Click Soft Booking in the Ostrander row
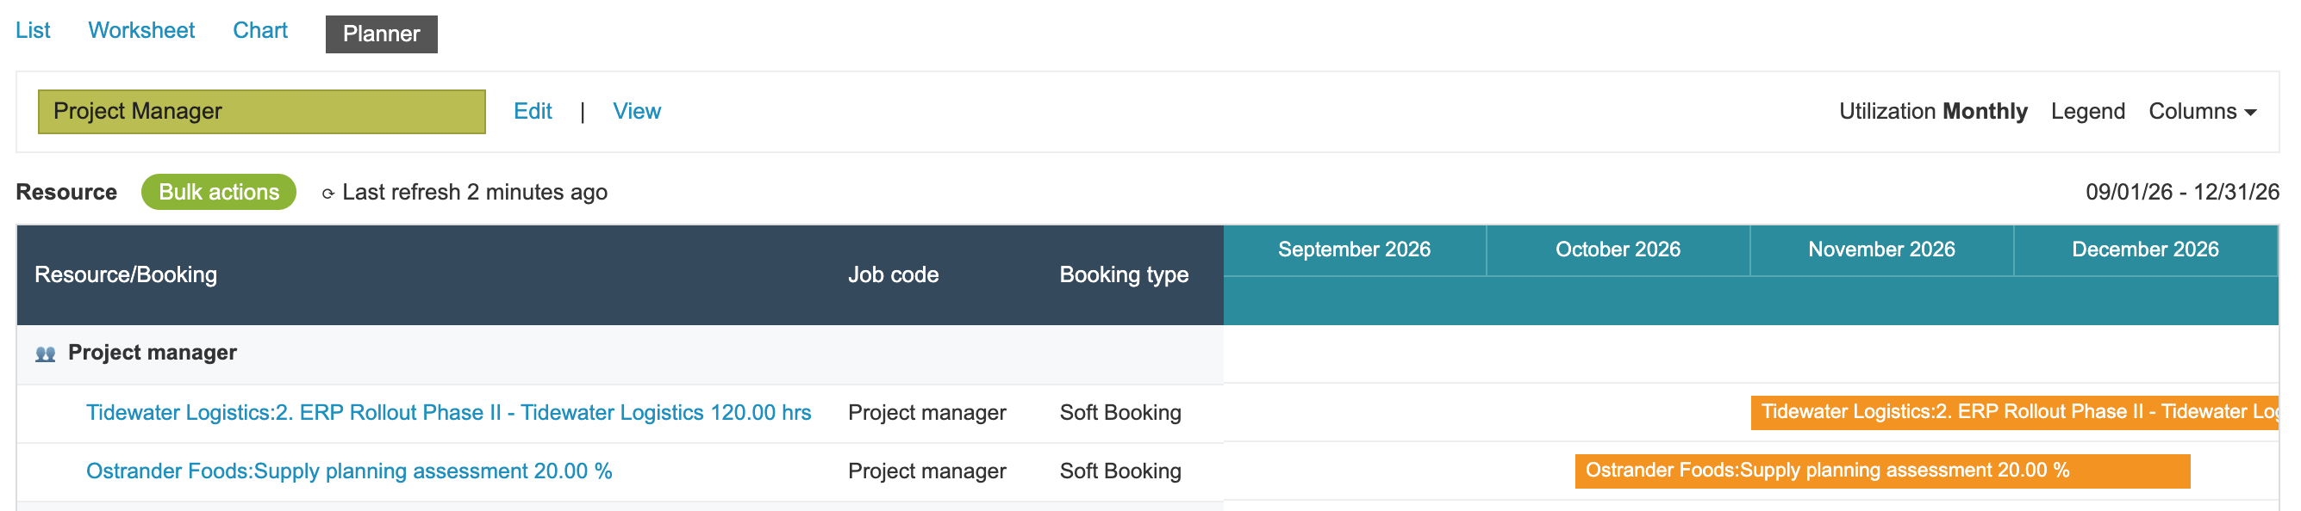Image resolution: width=2301 pixels, height=511 pixels. point(1120,471)
